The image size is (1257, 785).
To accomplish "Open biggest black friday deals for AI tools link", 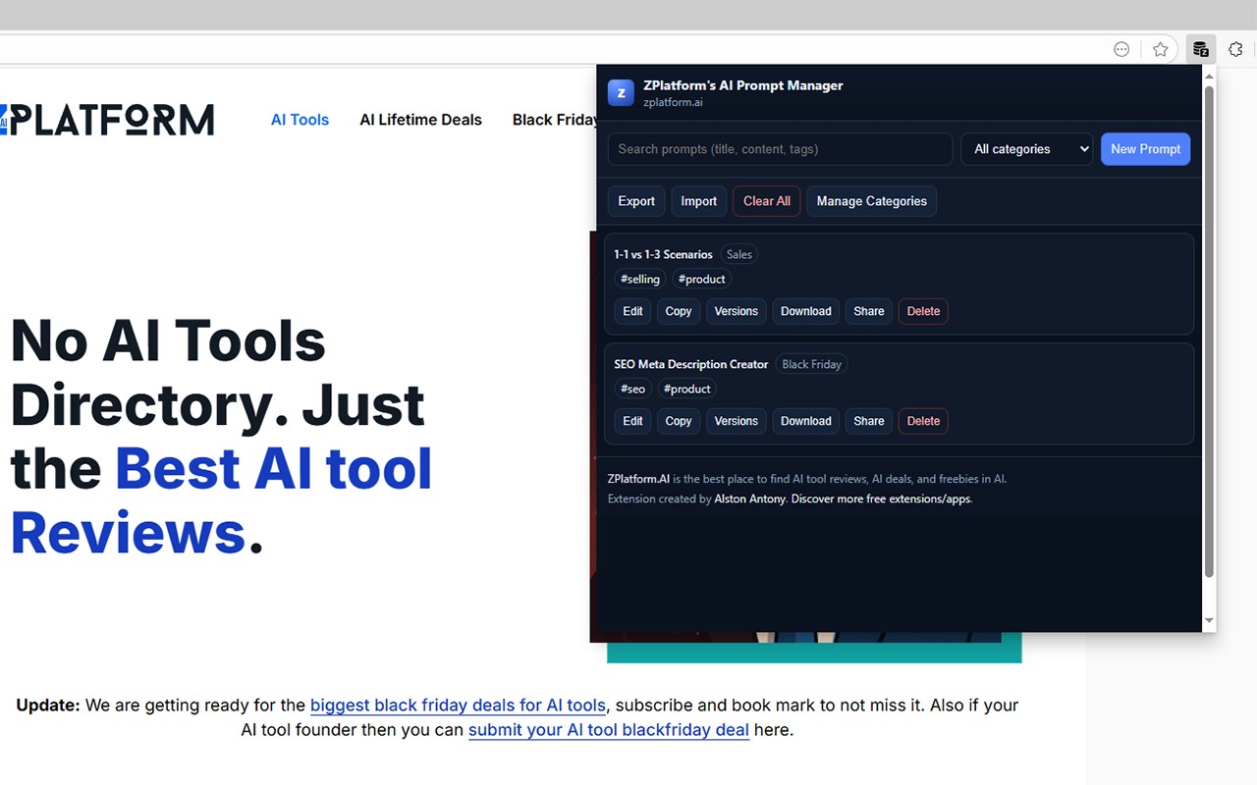I will click(x=458, y=705).
